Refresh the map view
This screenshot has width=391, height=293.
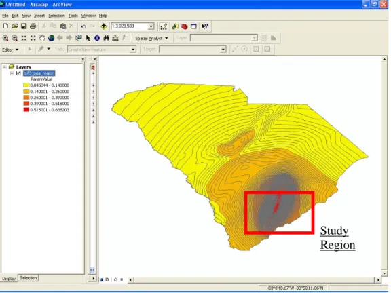[115, 280]
